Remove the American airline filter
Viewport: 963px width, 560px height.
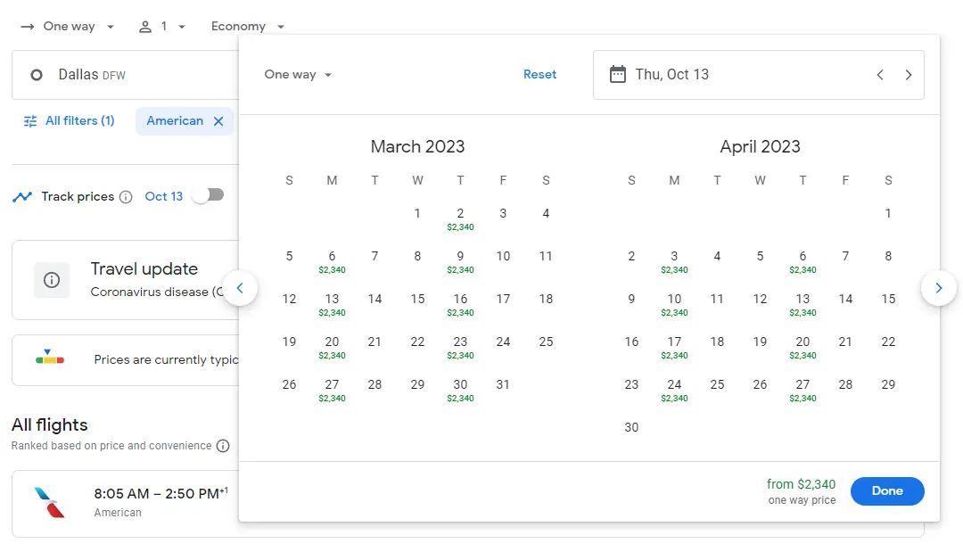(x=218, y=121)
